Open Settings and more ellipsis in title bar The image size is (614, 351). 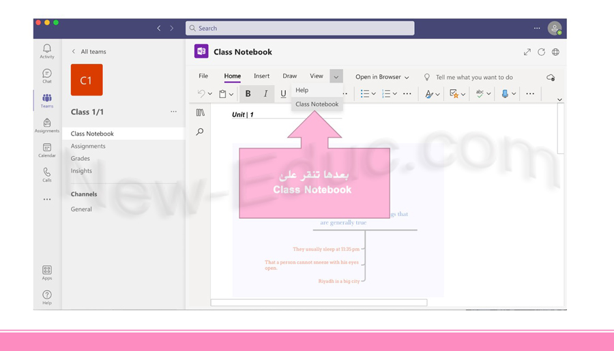pos(537,28)
